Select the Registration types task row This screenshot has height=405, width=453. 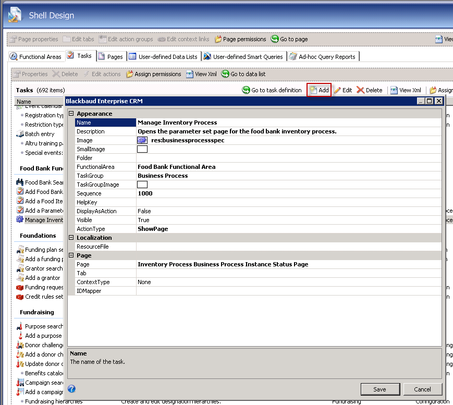(x=41, y=115)
